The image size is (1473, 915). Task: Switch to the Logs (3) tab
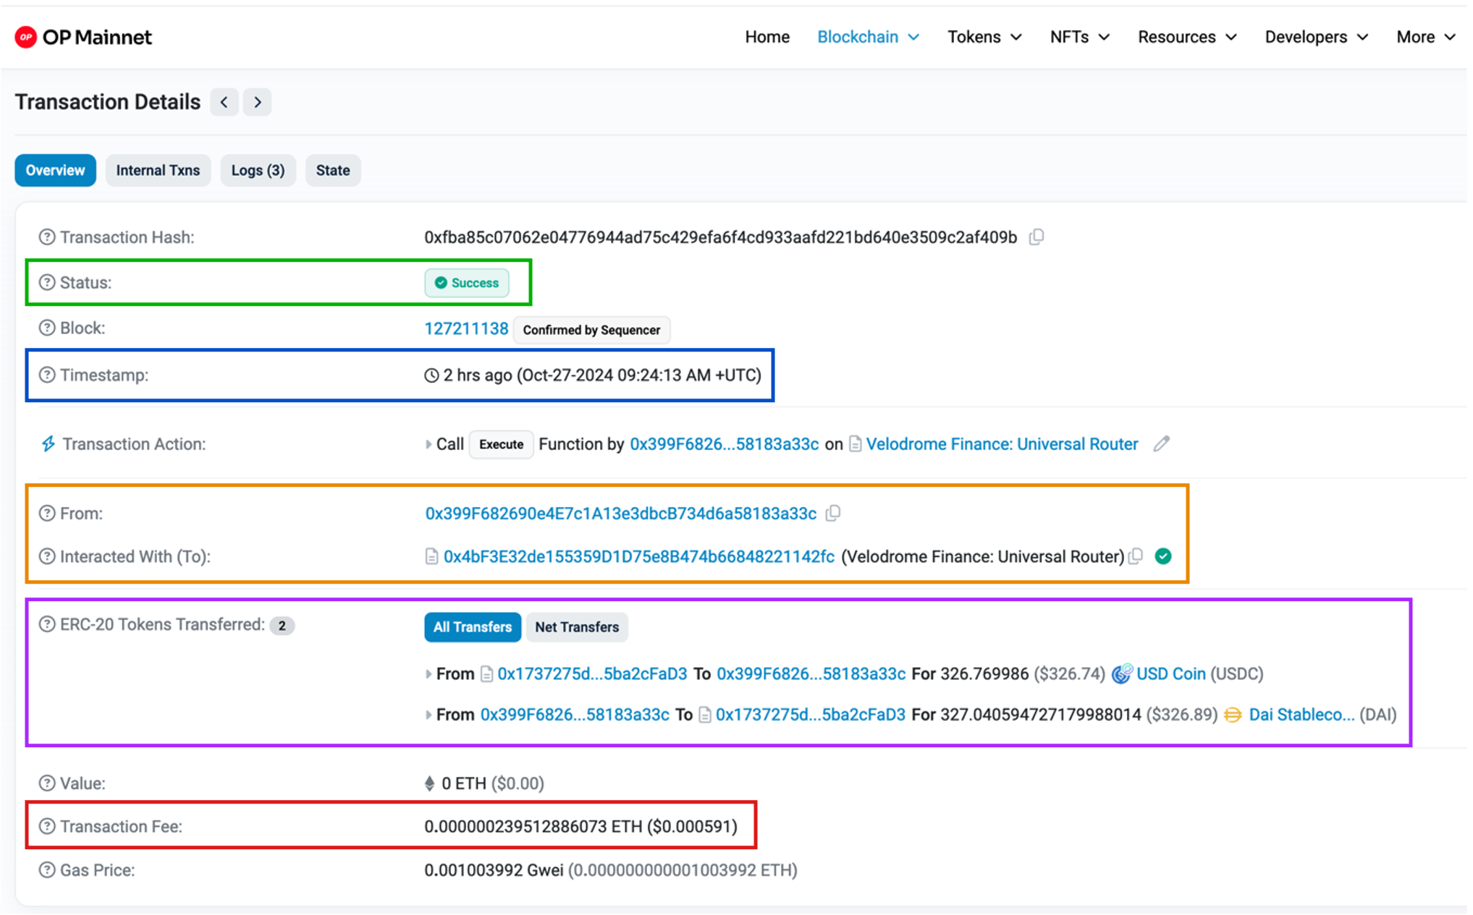(258, 171)
